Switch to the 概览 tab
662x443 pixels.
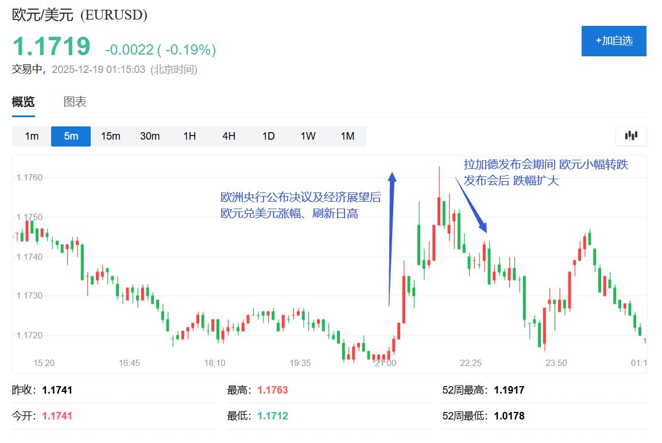point(23,102)
